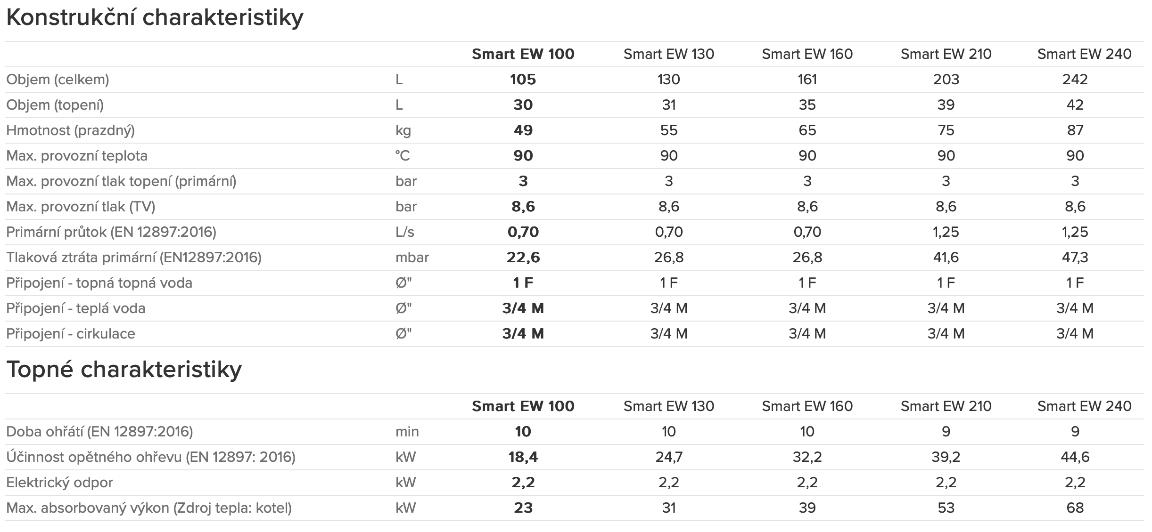This screenshot has height=532, width=1152.
Task: Click the pressure loss value 47,3
Action: click(x=1075, y=258)
